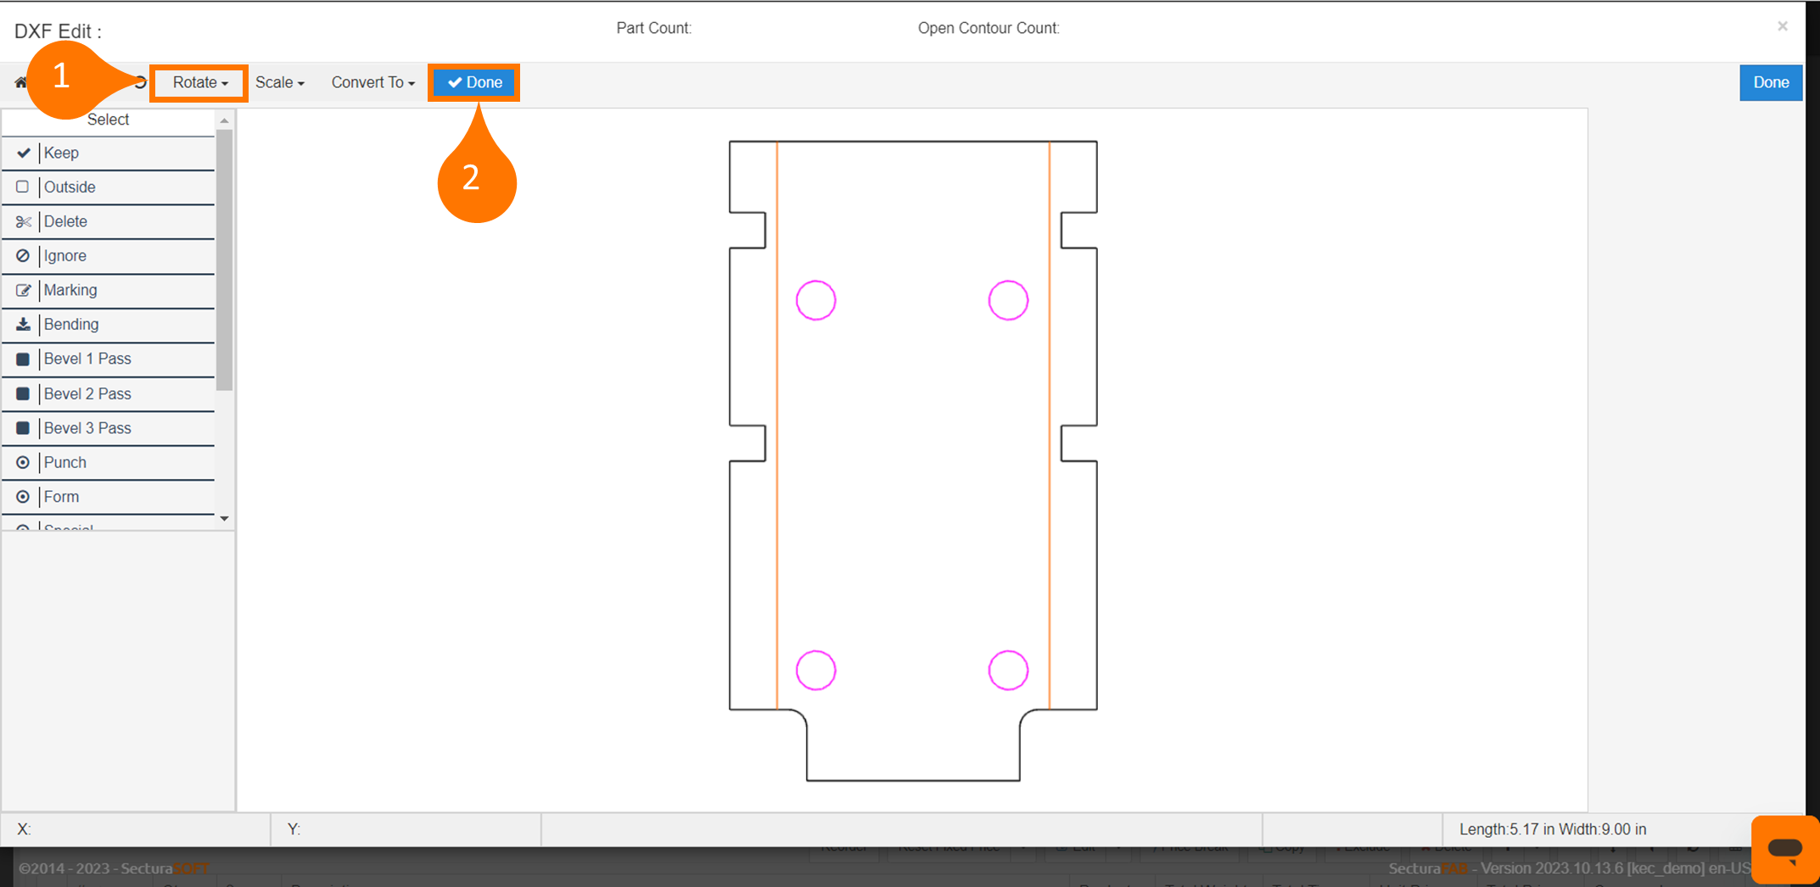This screenshot has height=887, width=1820.
Task: Enable the Bevel 1 Pass option
Action: (x=23, y=360)
